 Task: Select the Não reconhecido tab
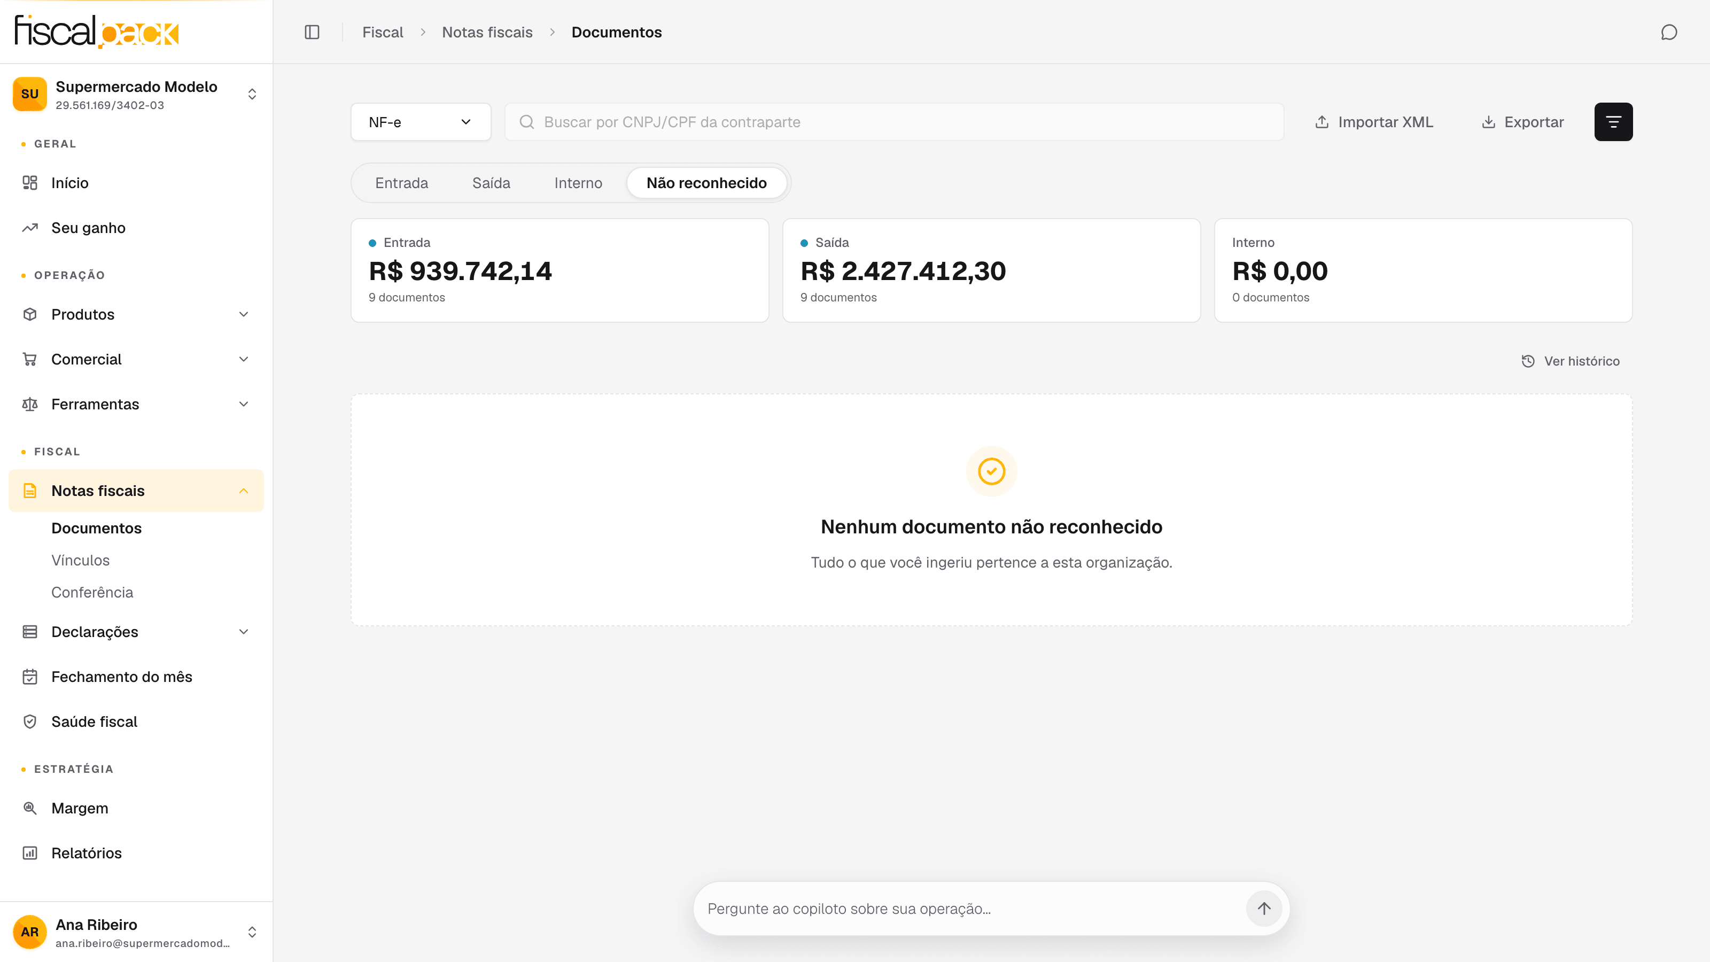[x=706, y=183]
